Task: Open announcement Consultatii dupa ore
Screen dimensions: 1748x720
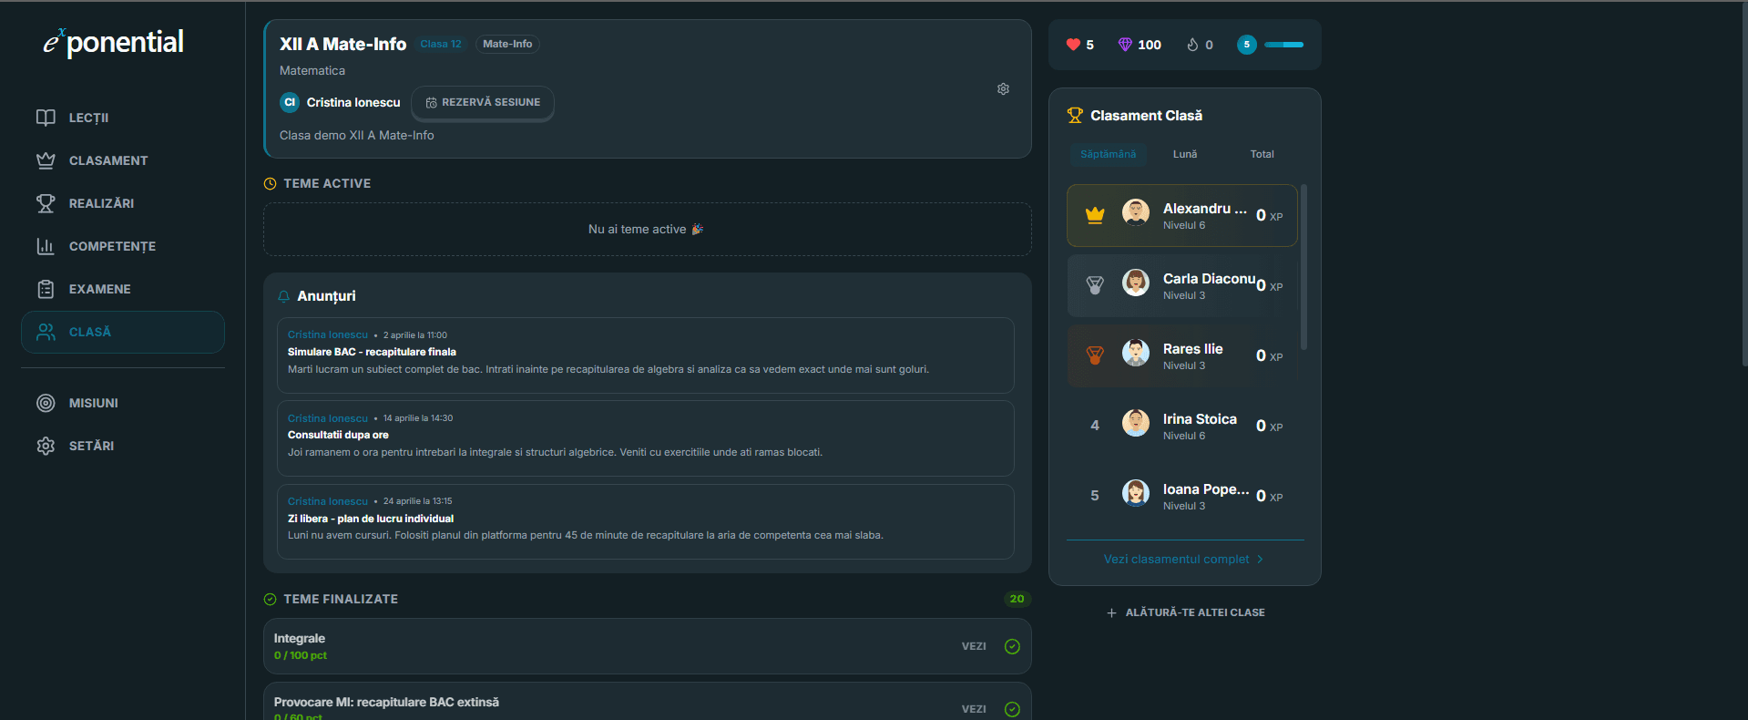Action: click(646, 438)
